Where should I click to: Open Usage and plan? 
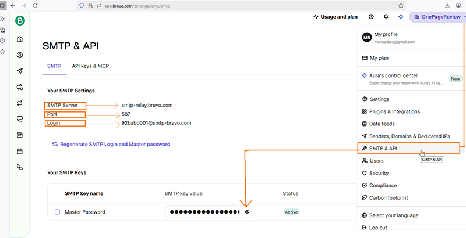pyautogui.click(x=336, y=17)
